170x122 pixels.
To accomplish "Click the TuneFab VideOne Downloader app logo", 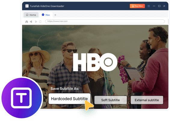I will tap(27, 6).
